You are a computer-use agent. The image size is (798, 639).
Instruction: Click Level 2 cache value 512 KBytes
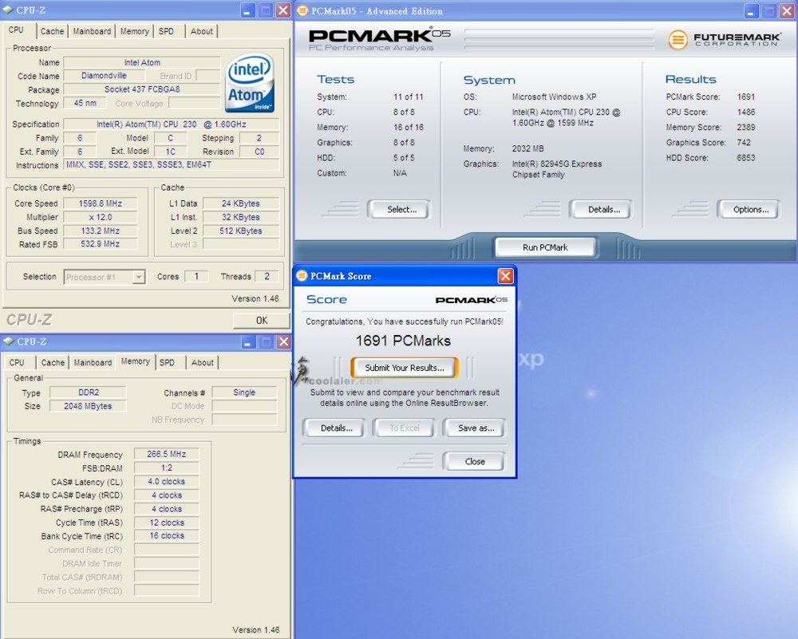(x=241, y=231)
